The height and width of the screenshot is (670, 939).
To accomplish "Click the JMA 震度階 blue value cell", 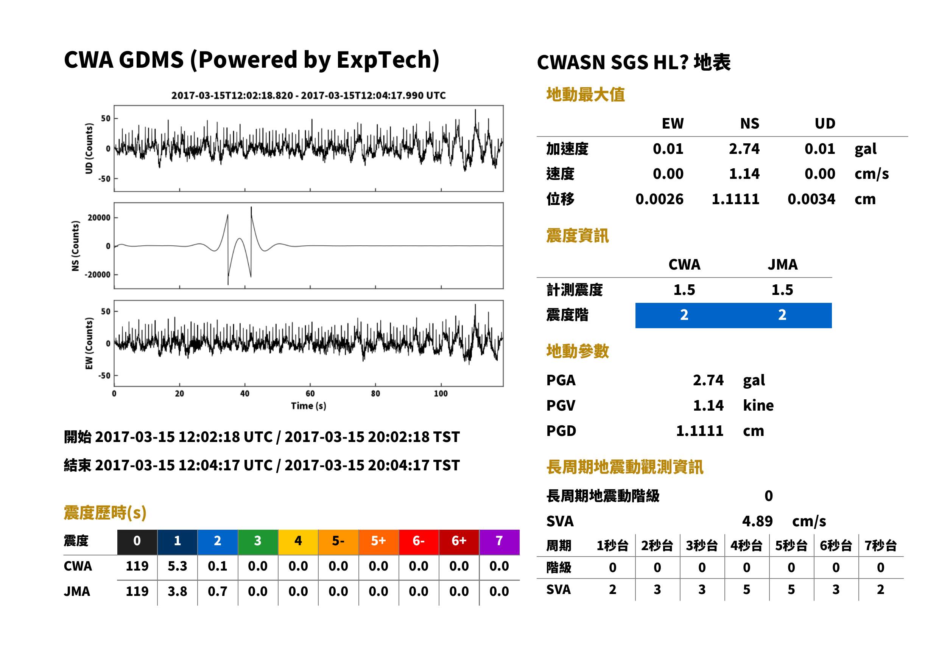I will click(782, 315).
